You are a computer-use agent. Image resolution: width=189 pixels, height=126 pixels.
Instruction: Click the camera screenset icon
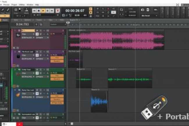point(143,10)
